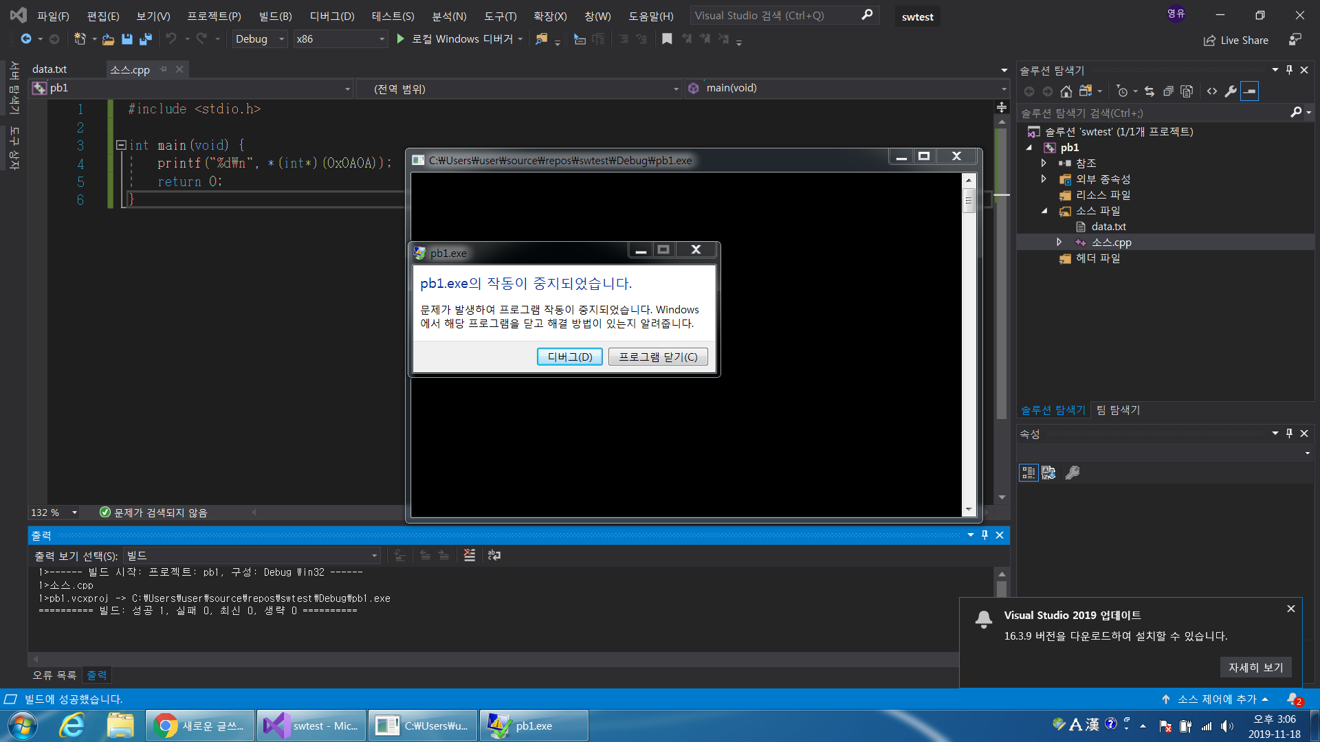Click the Open File folder icon
Viewport: 1320px width, 742px height.
tap(108, 39)
